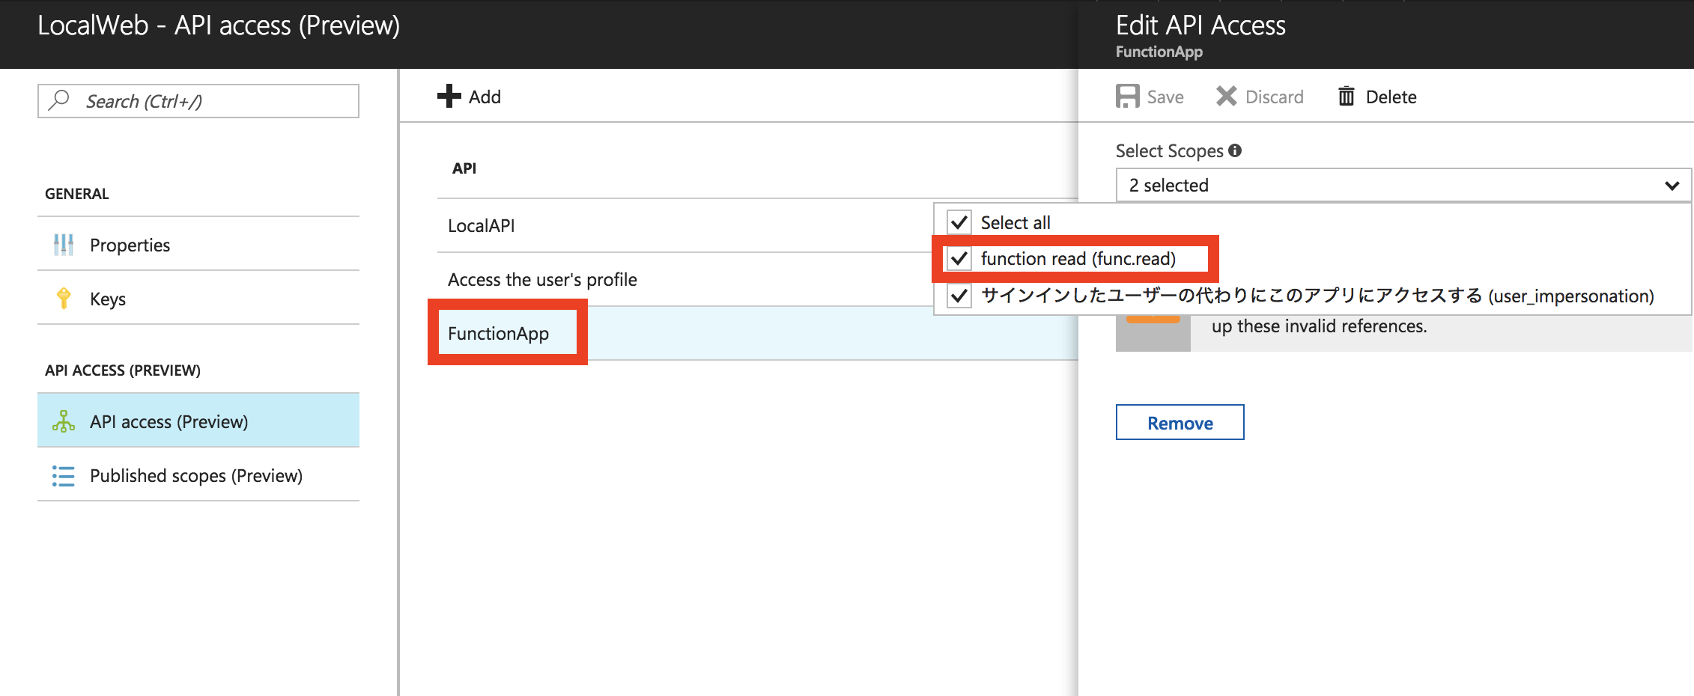Screen dimensions: 1694x696
Task: Click the Delete button label
Action: tap(1391, 97)
